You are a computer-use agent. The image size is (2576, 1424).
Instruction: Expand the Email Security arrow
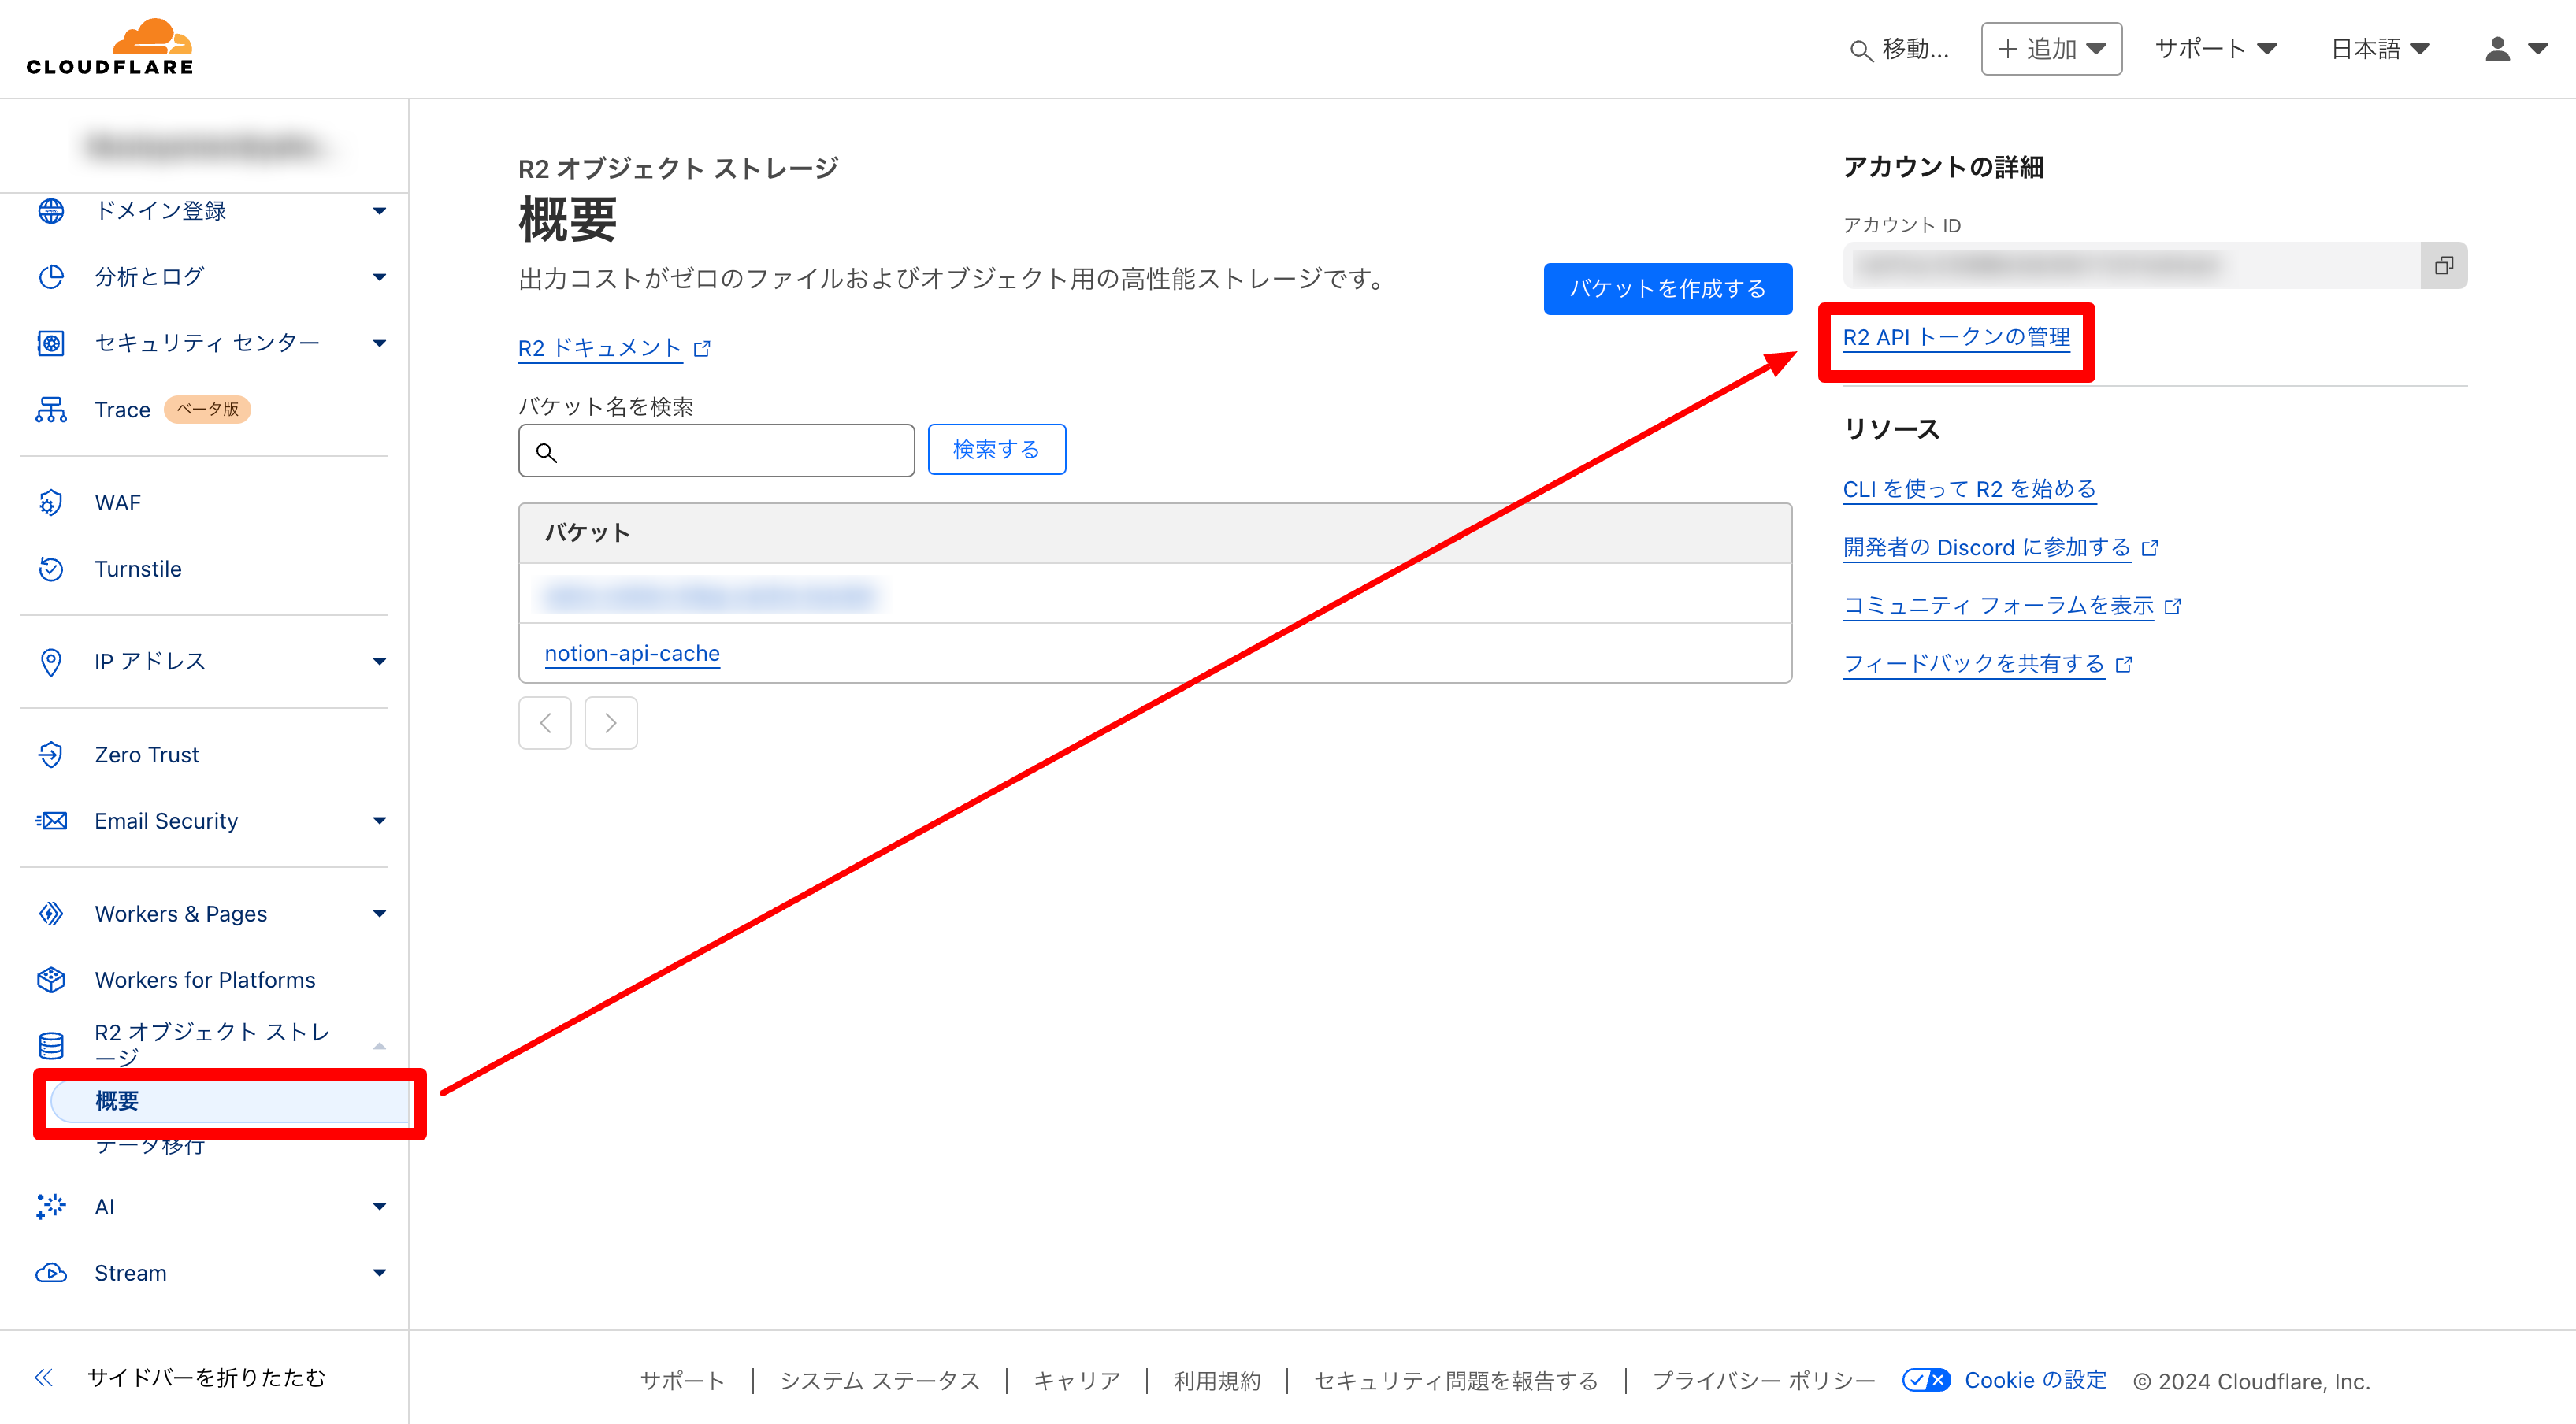coord(379,821)
